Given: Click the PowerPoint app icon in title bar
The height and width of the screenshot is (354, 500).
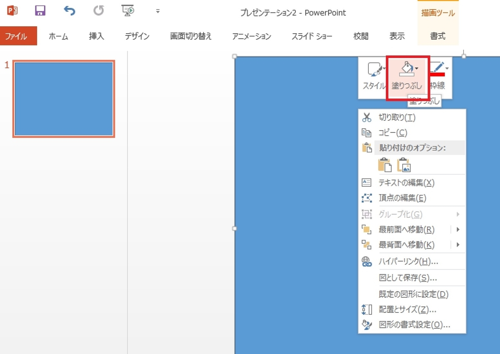Looking at the screenshot, I should click(x=12, y=11).
